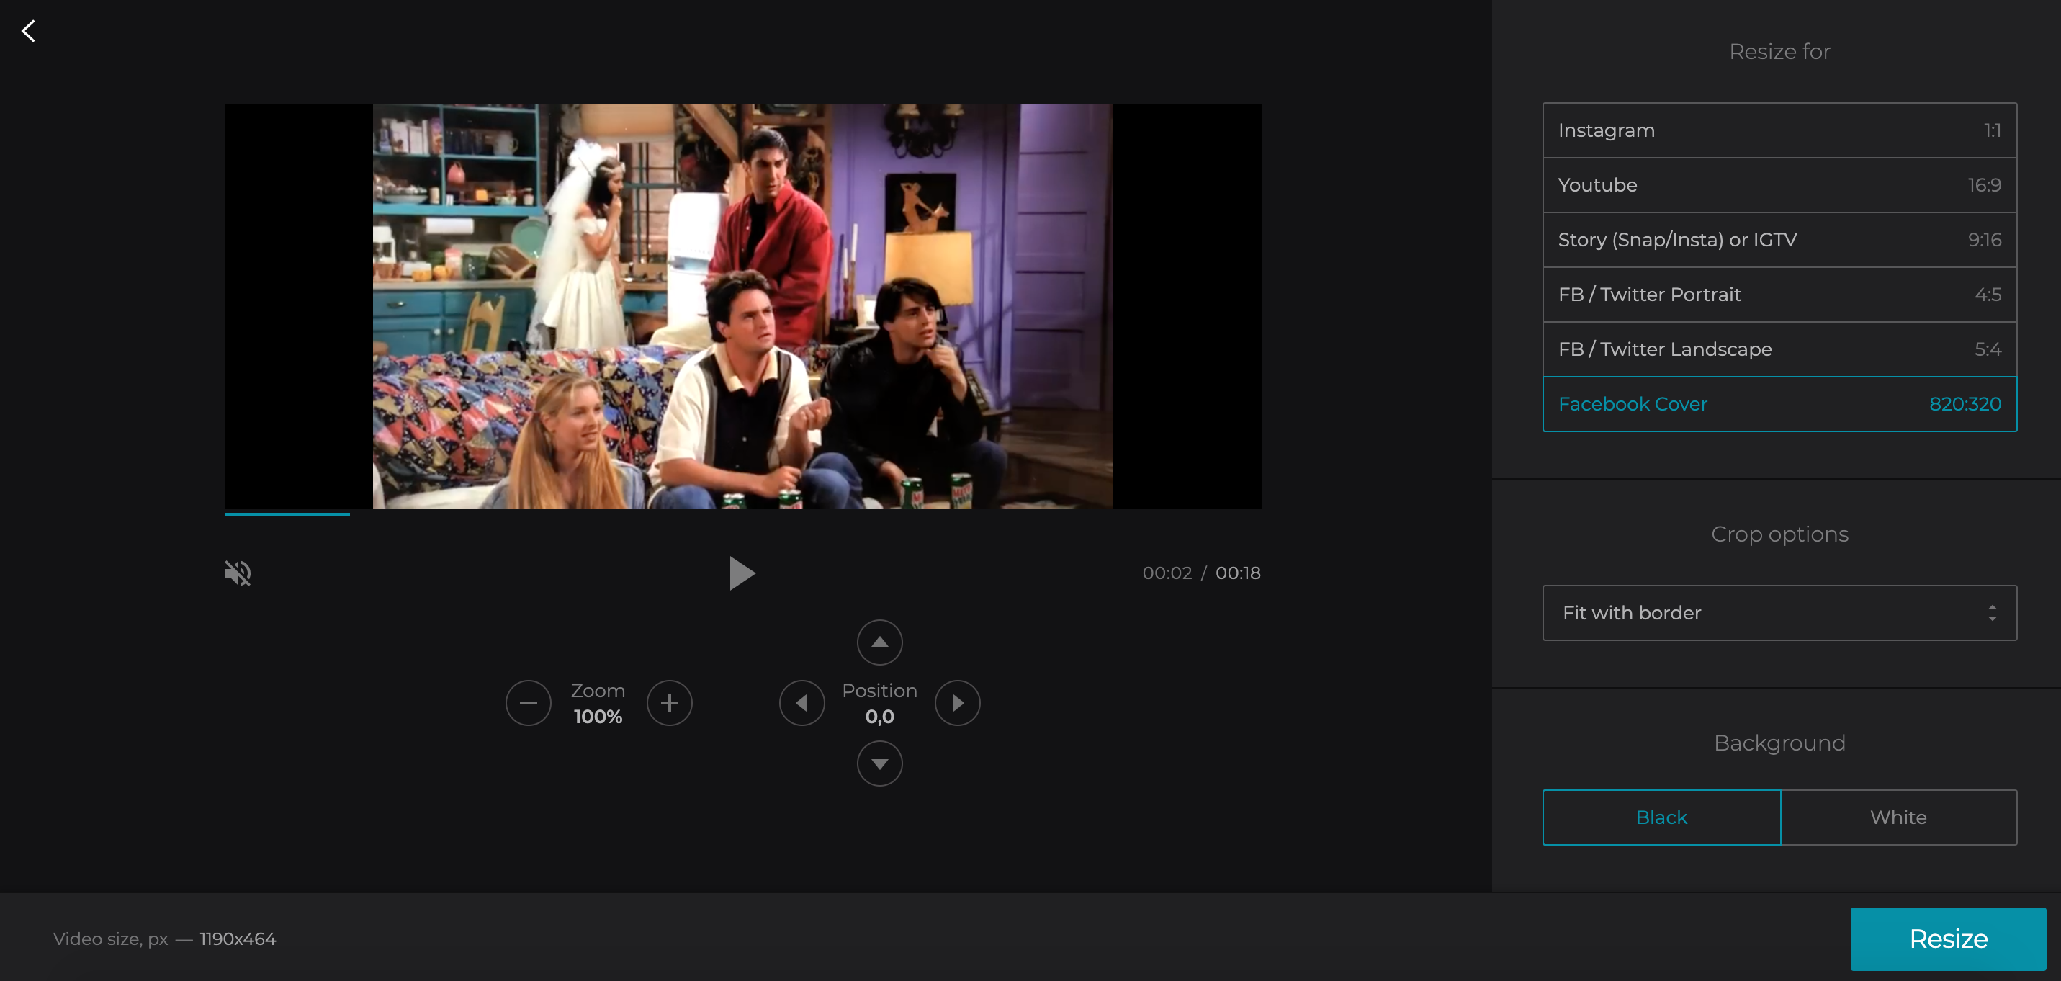Click the Resize button
Screen dimensions: 2061x981
point(1948,938)
